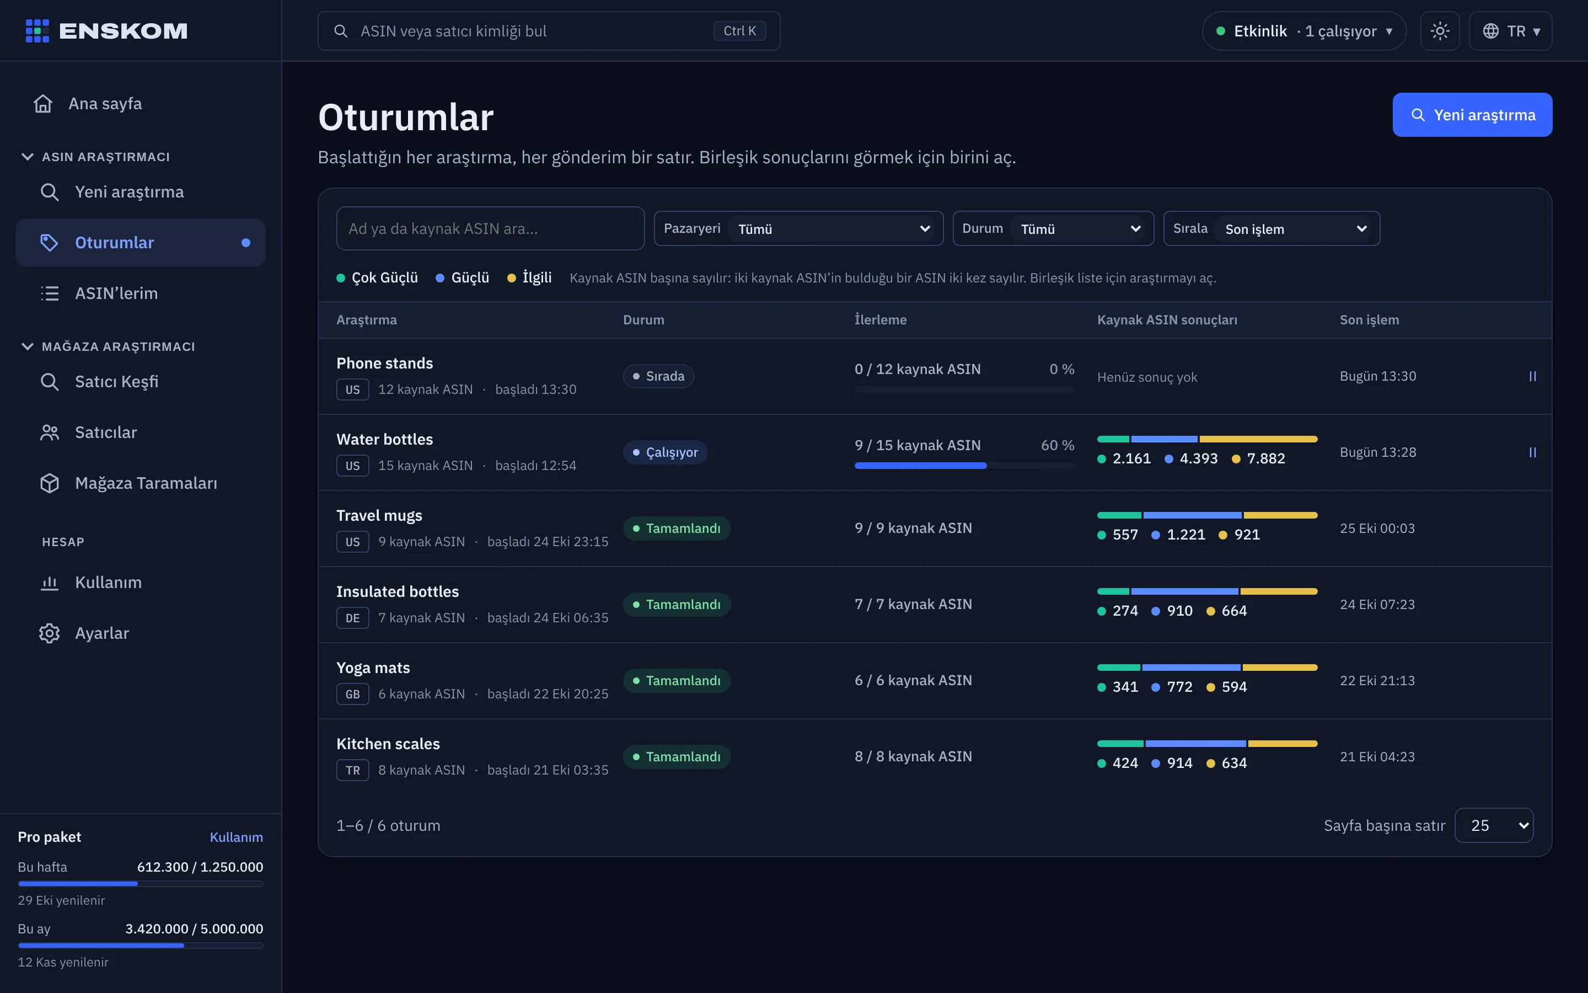This screenshot has width=1588, height=993.
Task: Open ASIN'lerim page
Action: 141,293
